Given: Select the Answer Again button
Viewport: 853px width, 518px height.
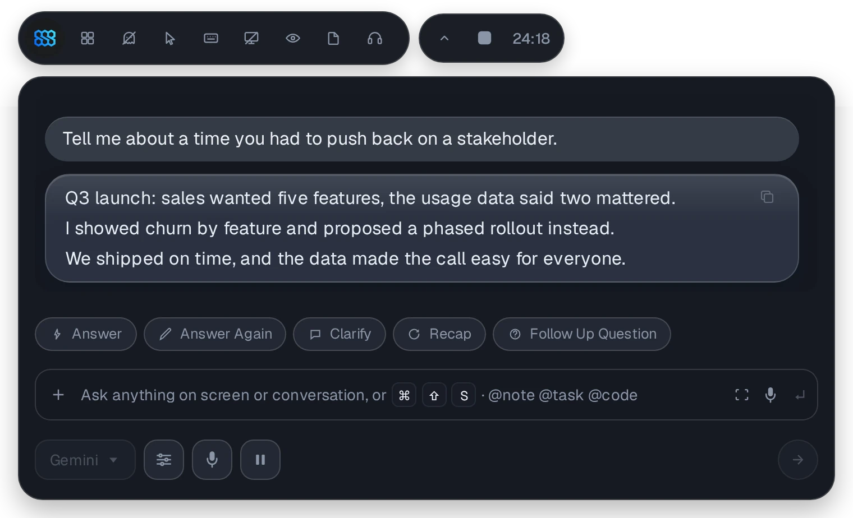Looking at the screenshot, I should (x=215, y=334).
